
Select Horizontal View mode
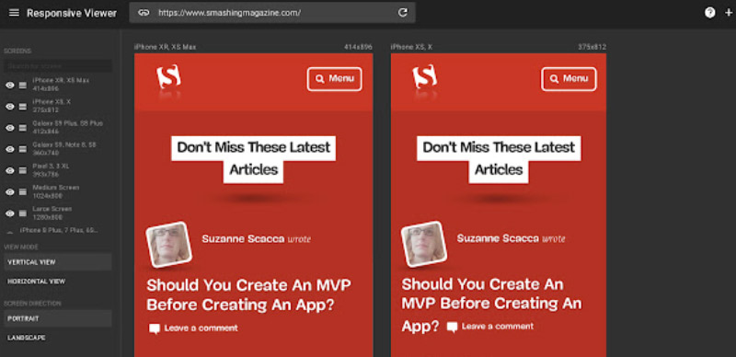[x=58, y=282]
